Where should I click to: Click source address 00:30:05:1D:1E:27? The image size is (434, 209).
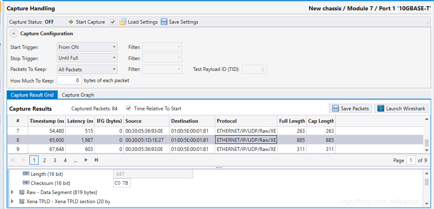click(x=145, y=140)
